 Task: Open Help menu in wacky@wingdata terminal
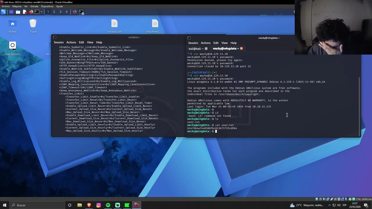[234, 43]
